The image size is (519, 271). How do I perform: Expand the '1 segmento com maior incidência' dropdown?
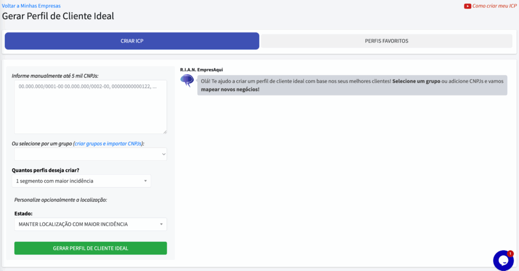(x=81, y=181)
